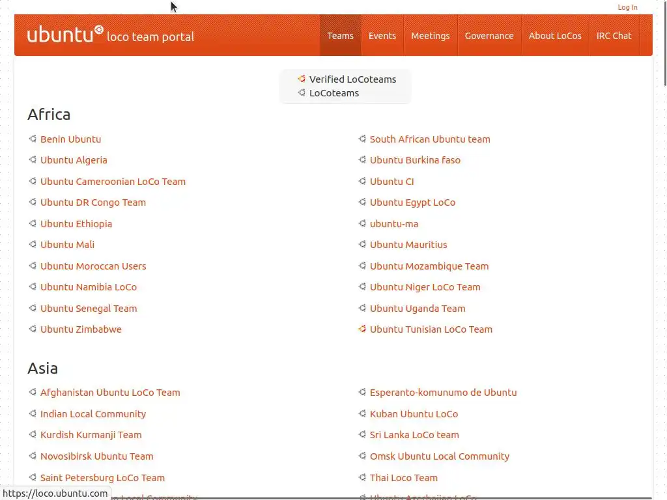
Task: Click the icon beside Ubuntu Mali
Action: [x=33, y=244]
